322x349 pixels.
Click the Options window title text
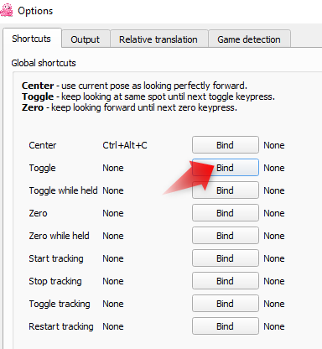tap(35, 11)
